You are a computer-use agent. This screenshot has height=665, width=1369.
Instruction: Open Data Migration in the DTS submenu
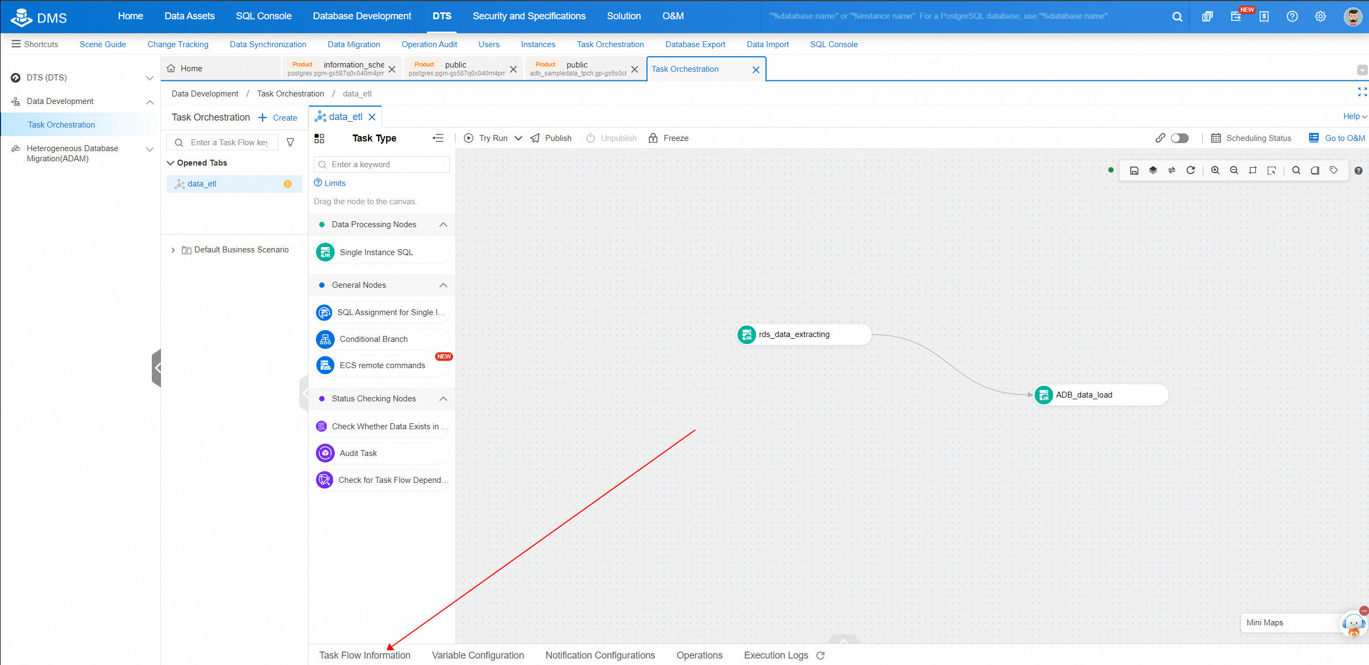tap(354, 44)
